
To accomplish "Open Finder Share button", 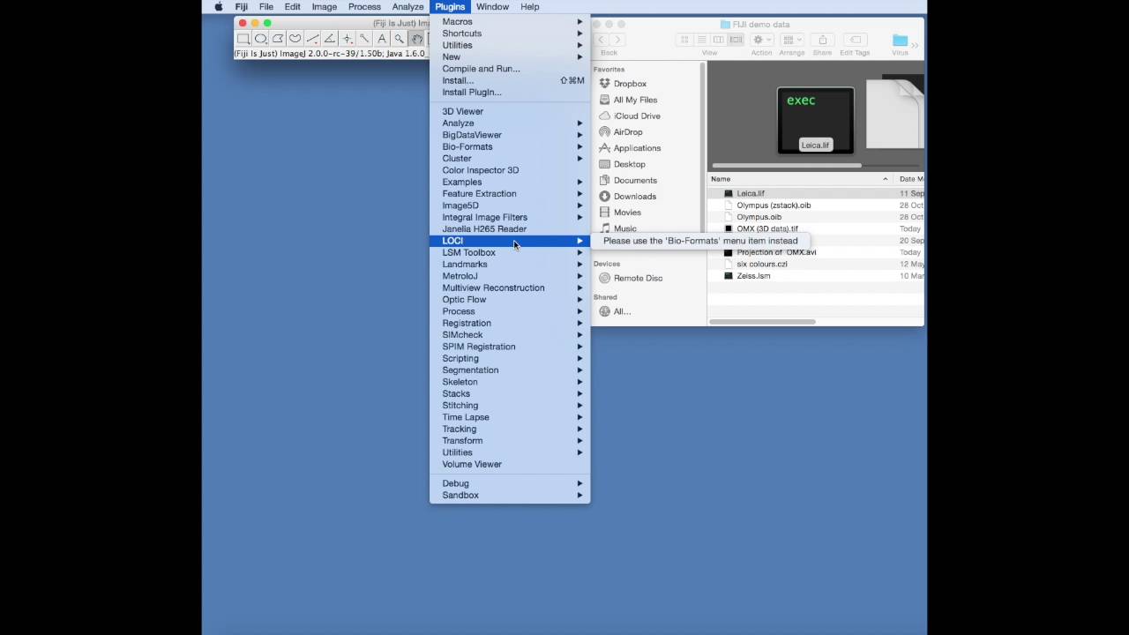I will point(823,40).
